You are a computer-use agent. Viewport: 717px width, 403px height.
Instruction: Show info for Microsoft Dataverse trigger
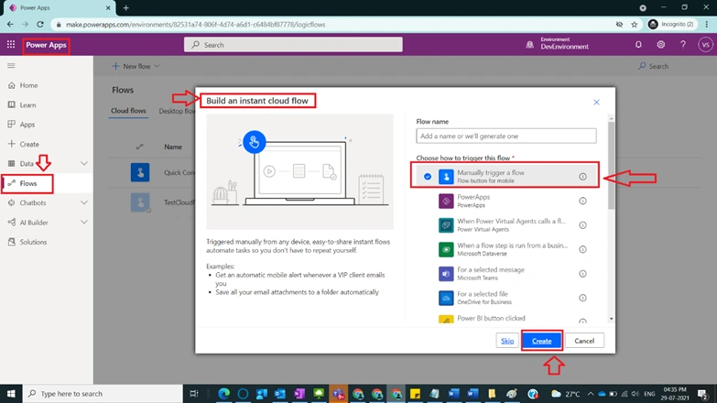pos(582,249)
